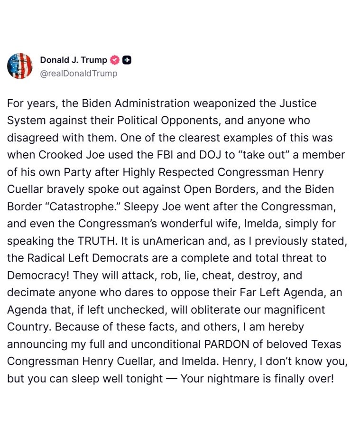Click the flag-themed profile avatar
Image resolution: width=351 pixels, height=439 pixels.
click(20, 66)
